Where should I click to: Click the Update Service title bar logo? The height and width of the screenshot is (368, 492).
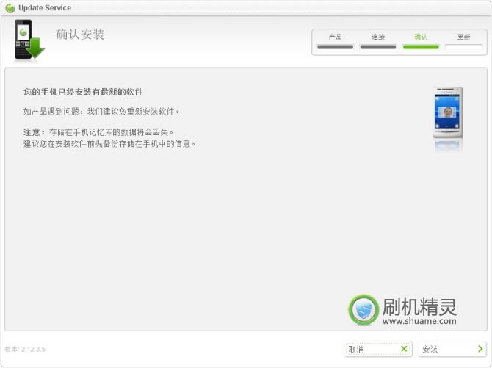[x=10, y=7]
